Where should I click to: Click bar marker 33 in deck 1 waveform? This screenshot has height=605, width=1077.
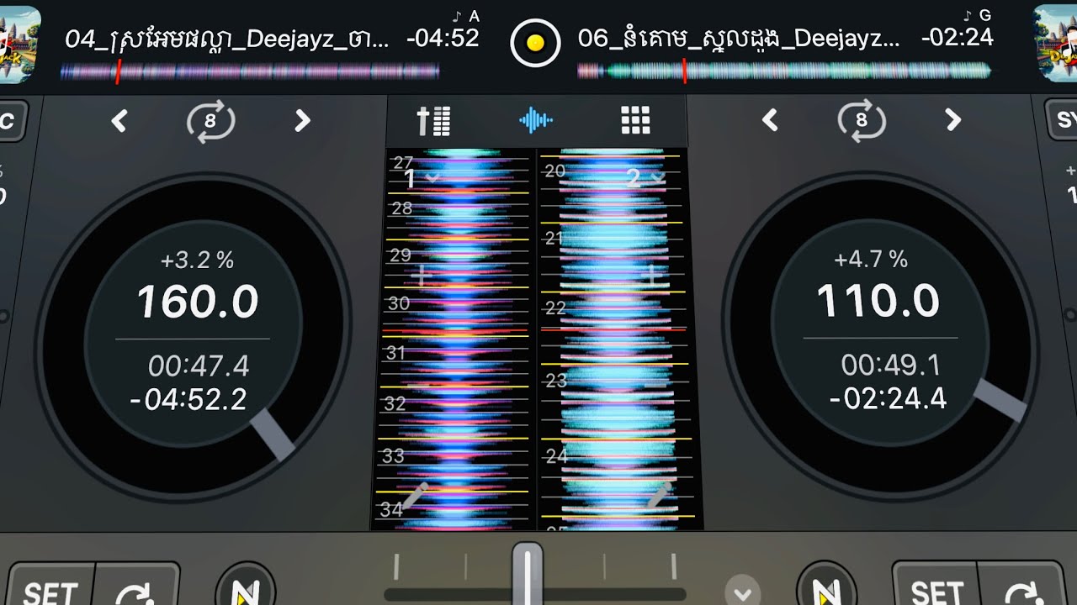pos(393,456)
